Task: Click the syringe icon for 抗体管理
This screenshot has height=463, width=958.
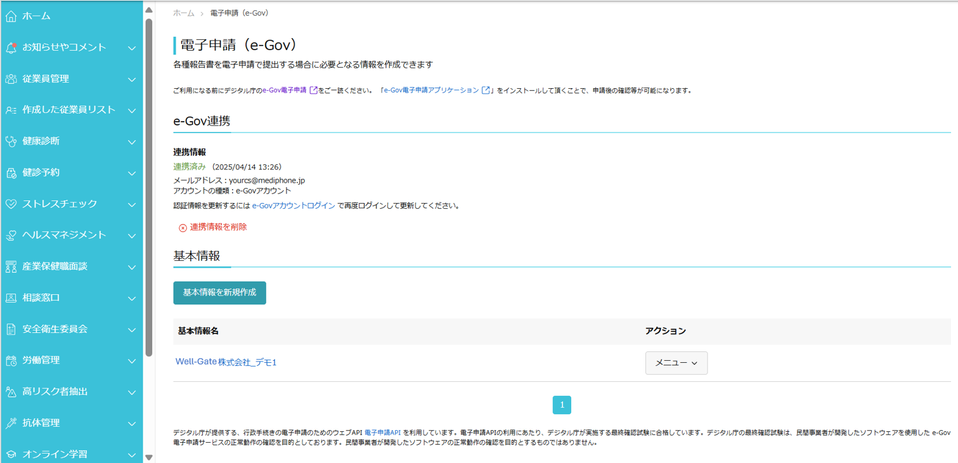Action: [11, 424]
